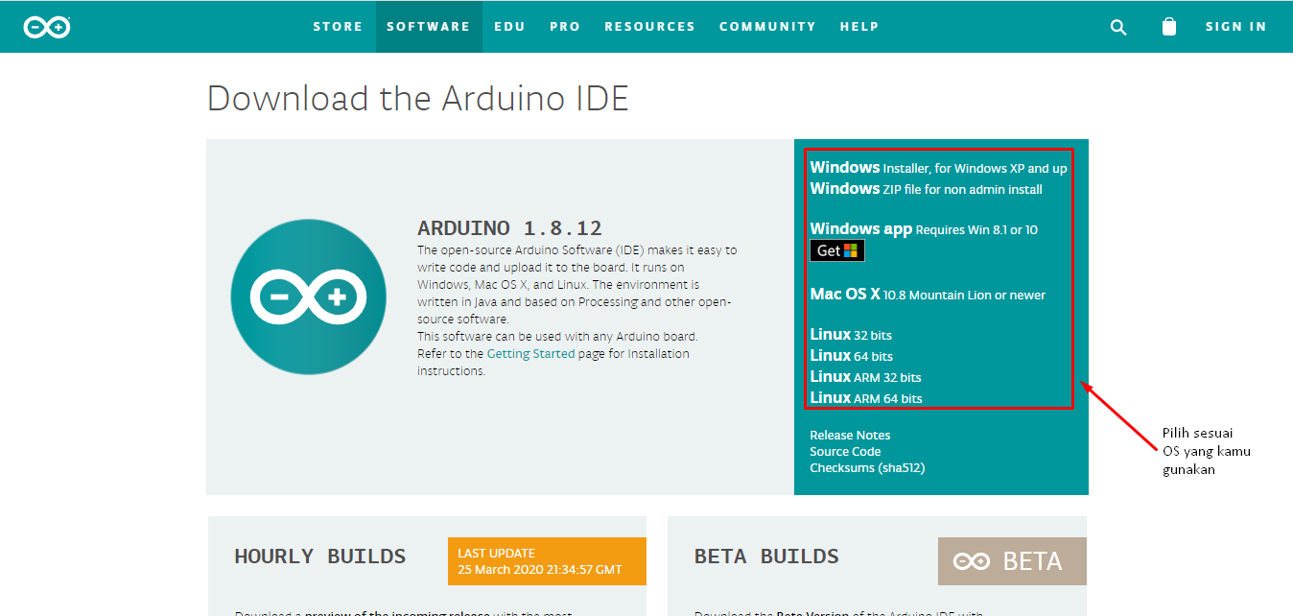Open the shopping cart
Screen dimensions: 1293x616
point(1169,27)
